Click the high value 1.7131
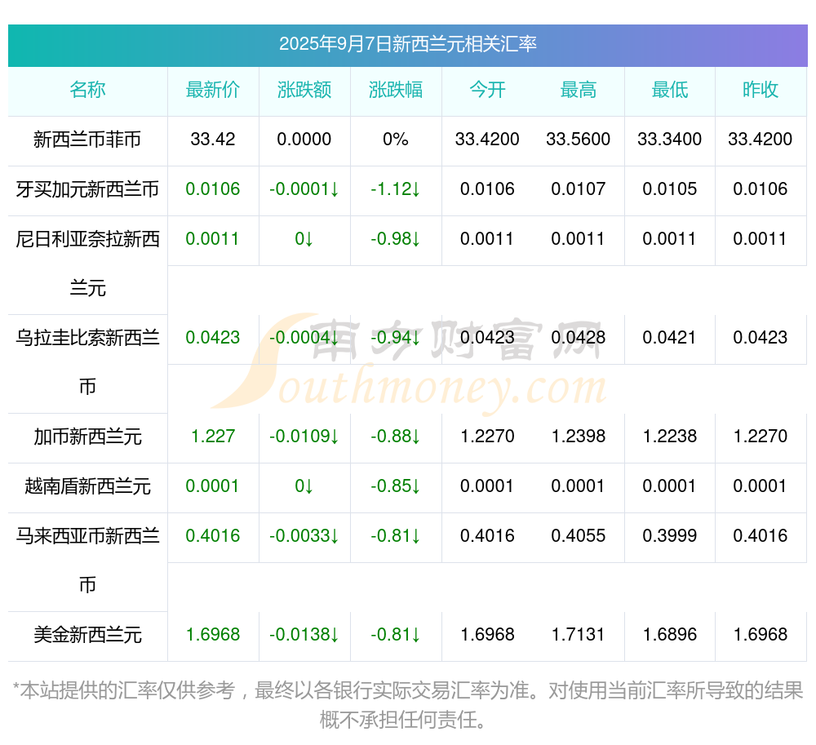 click(x=579, y=635)
